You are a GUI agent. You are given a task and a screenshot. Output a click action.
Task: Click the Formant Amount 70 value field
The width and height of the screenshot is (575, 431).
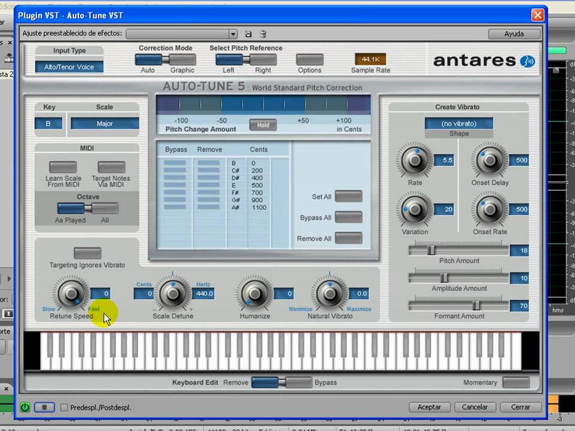pos(519,306)
